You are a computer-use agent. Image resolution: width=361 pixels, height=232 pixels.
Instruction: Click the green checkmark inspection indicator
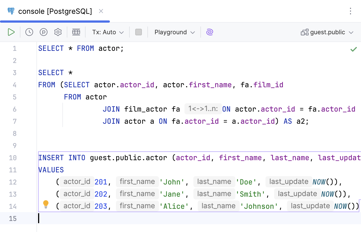[x=354, y=49]
